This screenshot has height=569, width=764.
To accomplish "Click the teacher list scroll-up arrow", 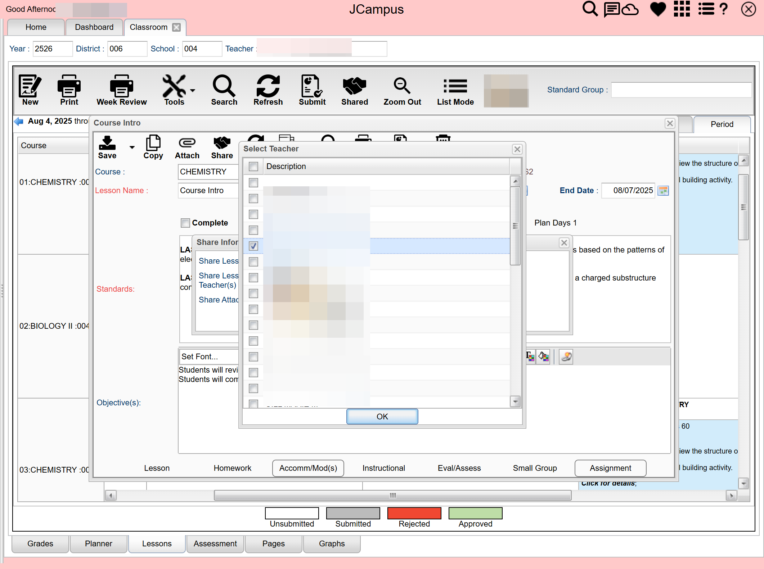I will pyautogui.click(x=516, y=181).
